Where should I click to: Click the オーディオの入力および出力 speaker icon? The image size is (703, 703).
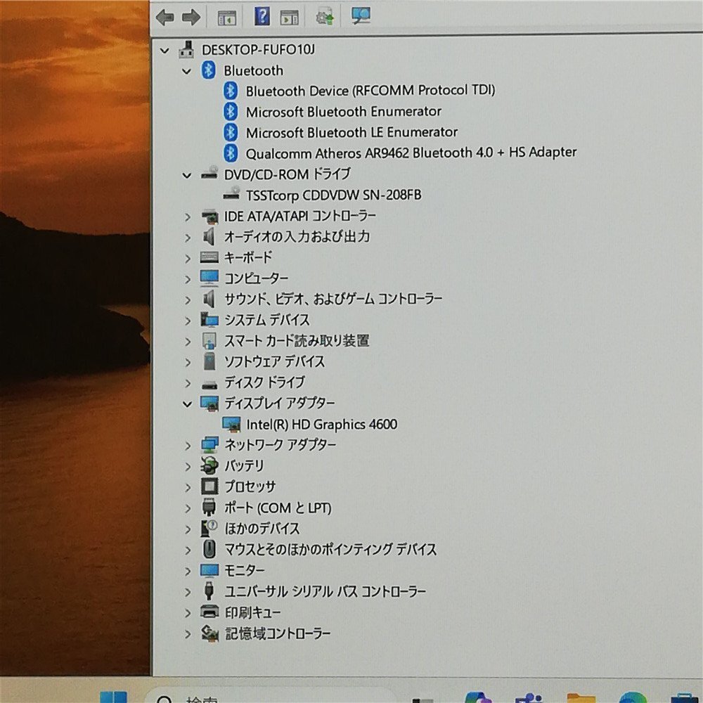[x=209, y=237]
